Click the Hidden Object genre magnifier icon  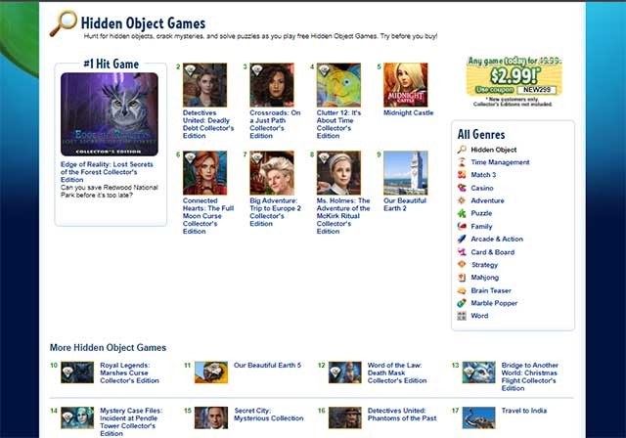click(462, 150)
